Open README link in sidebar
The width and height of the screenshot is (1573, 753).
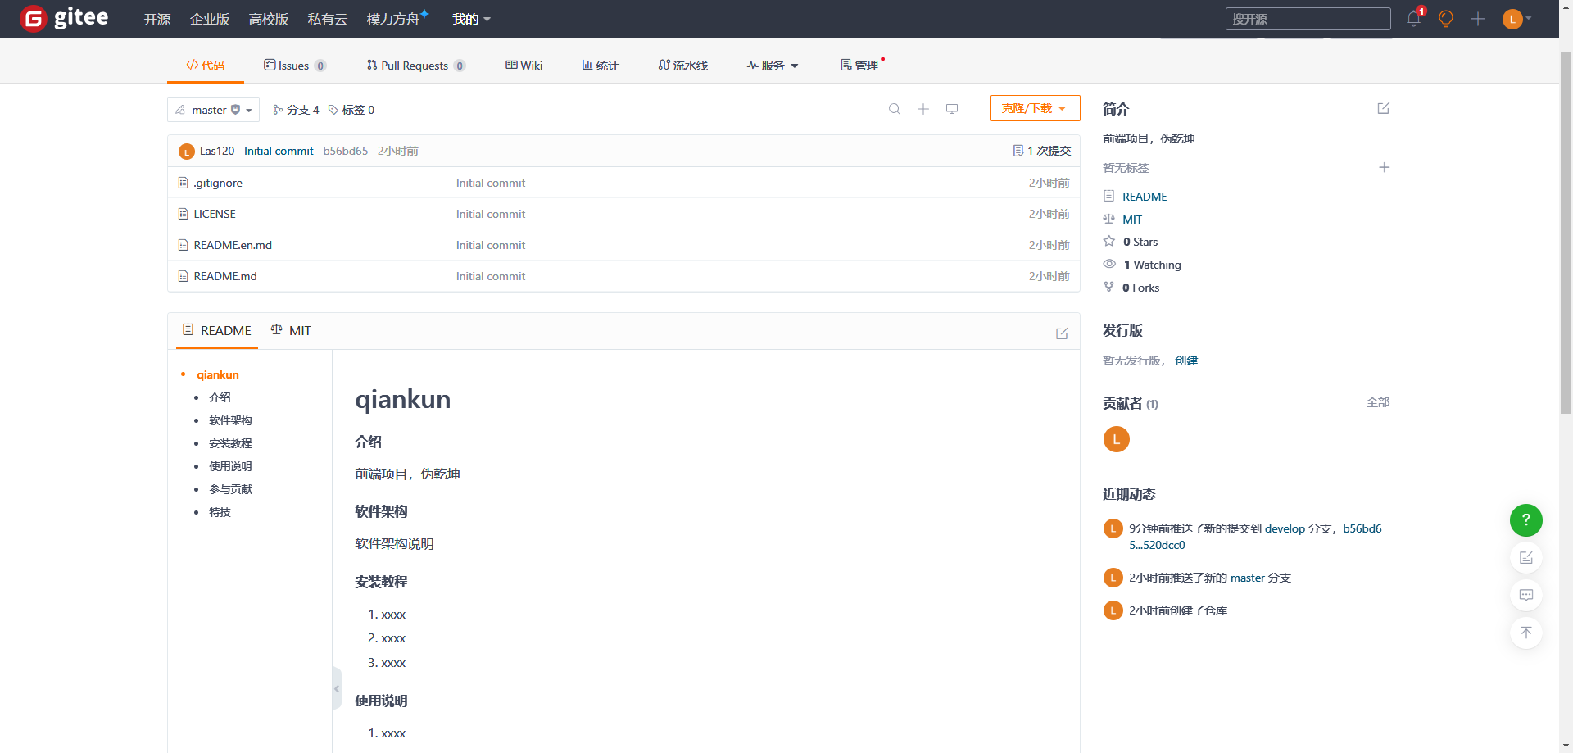[x=1145, y=197]
